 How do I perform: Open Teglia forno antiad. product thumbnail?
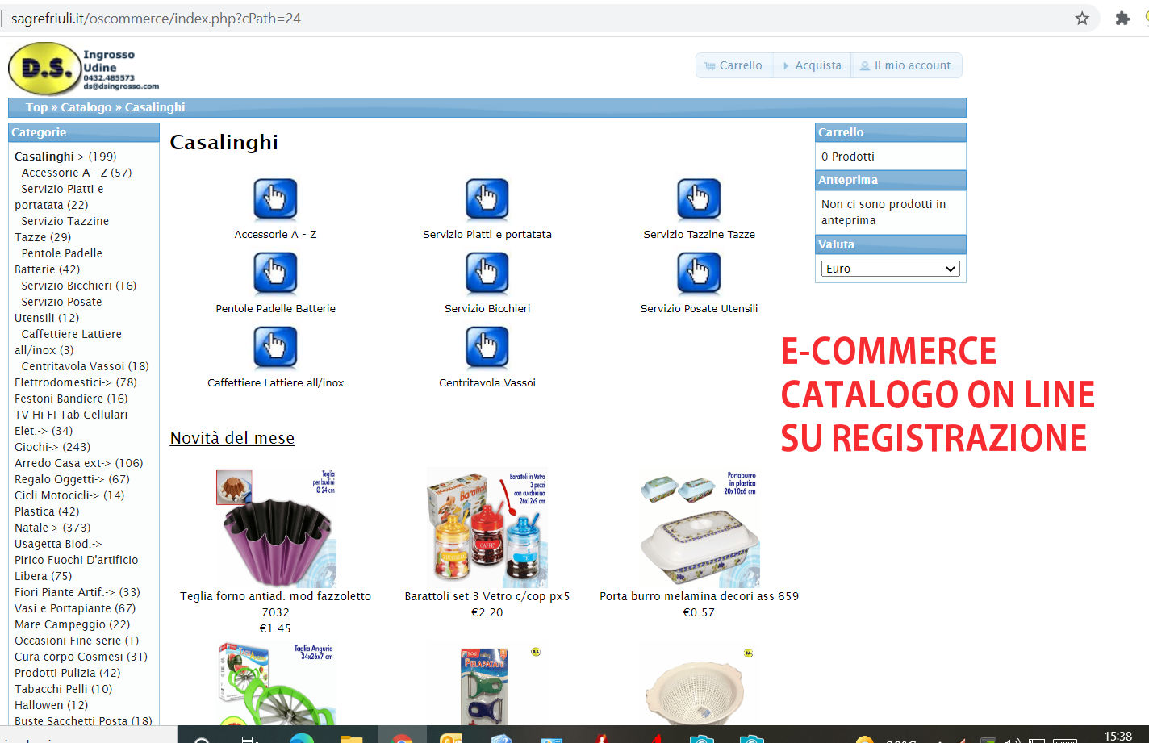pos(275,528)
